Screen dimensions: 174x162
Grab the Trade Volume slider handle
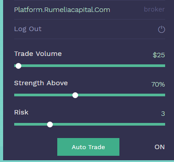click(18, 66)
